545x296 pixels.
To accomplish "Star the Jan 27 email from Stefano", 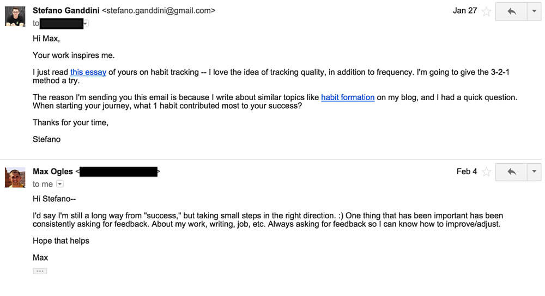I will [486, 12].
